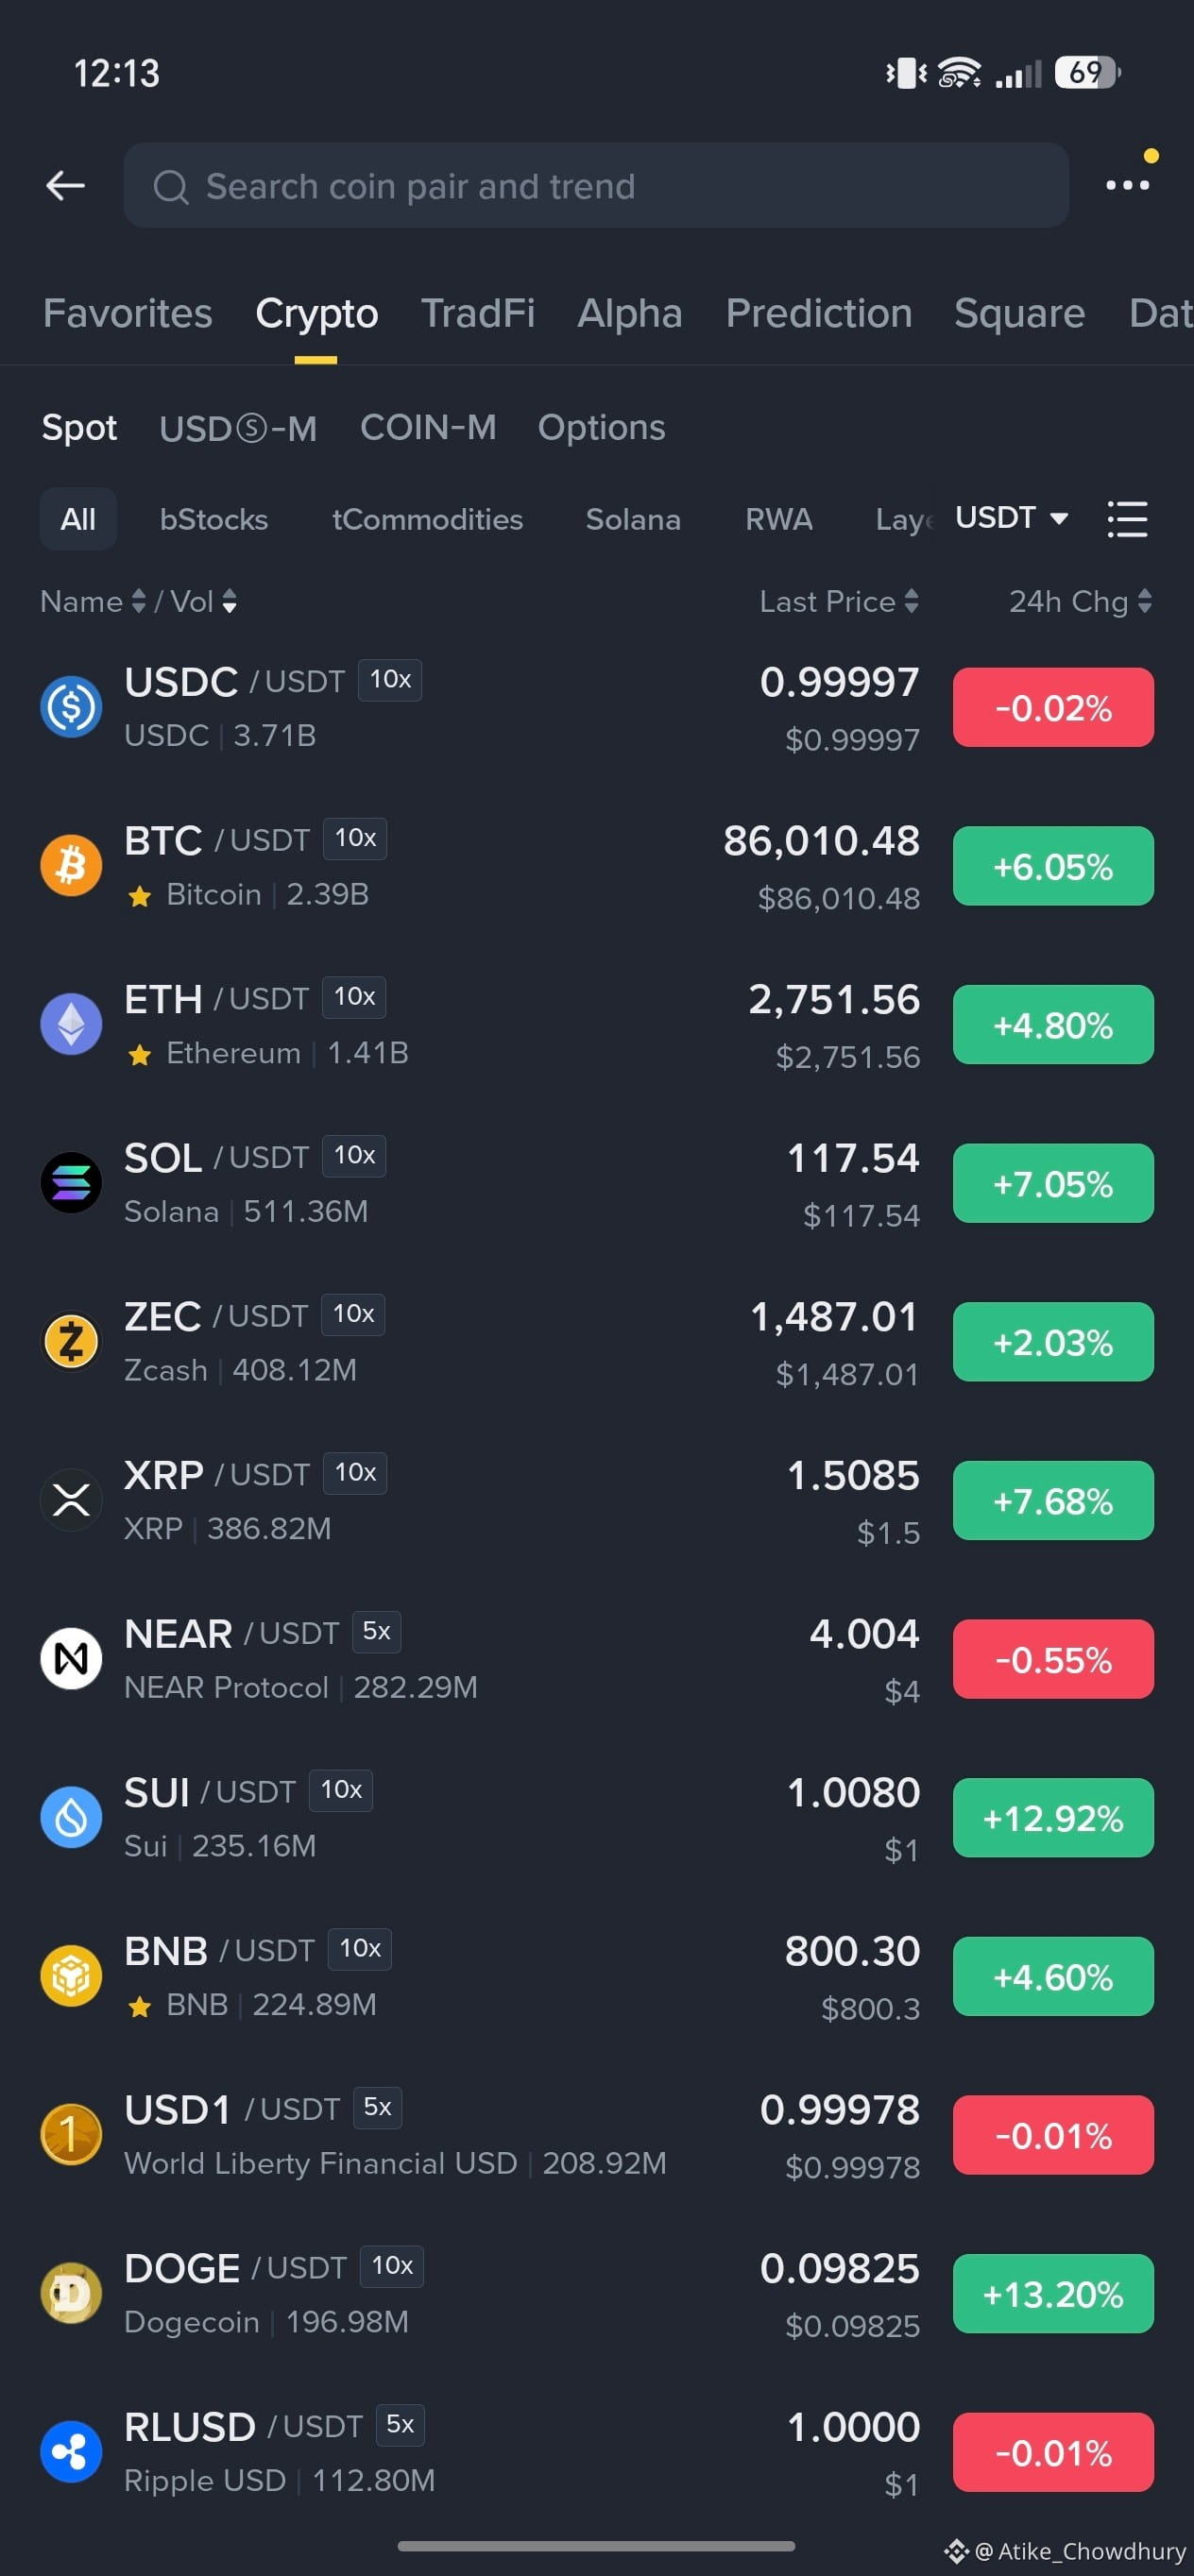Filter the list by bStocks category
This screenshot has width=1194, height=2576.
[214, 519]
